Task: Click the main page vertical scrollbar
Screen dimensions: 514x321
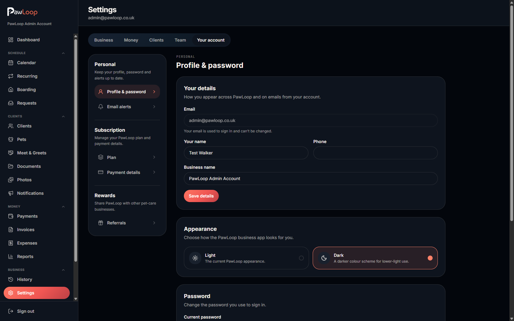Action: point(512,113)
